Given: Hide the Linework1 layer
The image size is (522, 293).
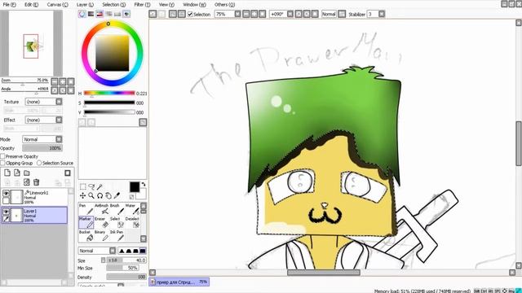Looking at the screenshot, I should click(x=6, y=194).
